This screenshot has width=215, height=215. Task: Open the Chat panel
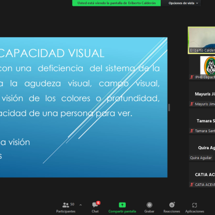(95, 207)
